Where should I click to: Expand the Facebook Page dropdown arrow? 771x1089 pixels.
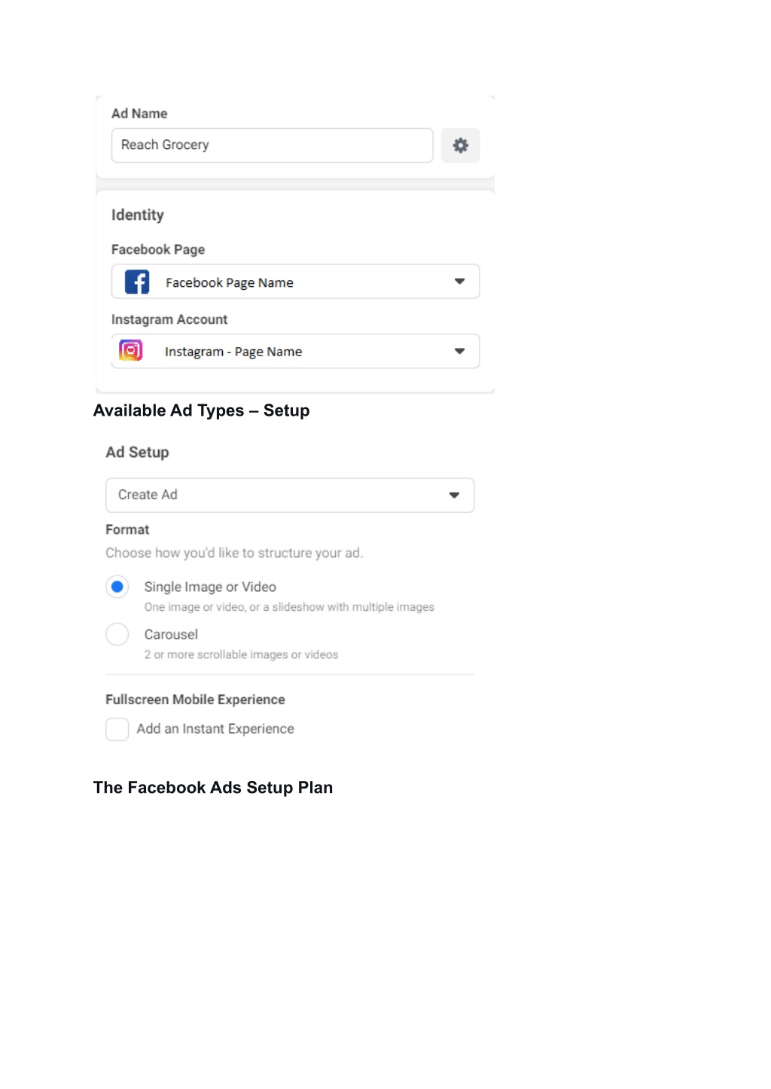click(459, 282)
